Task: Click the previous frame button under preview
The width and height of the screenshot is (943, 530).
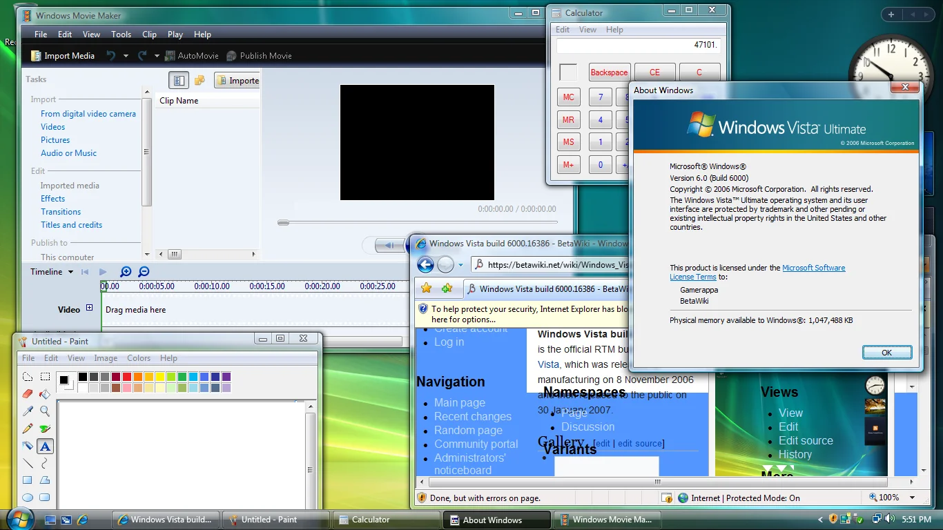Action: (x=390, y=245)
